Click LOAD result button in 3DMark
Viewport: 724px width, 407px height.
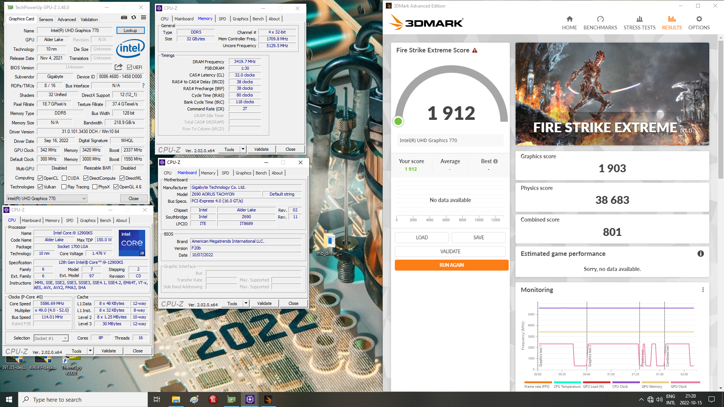point(422,237)
